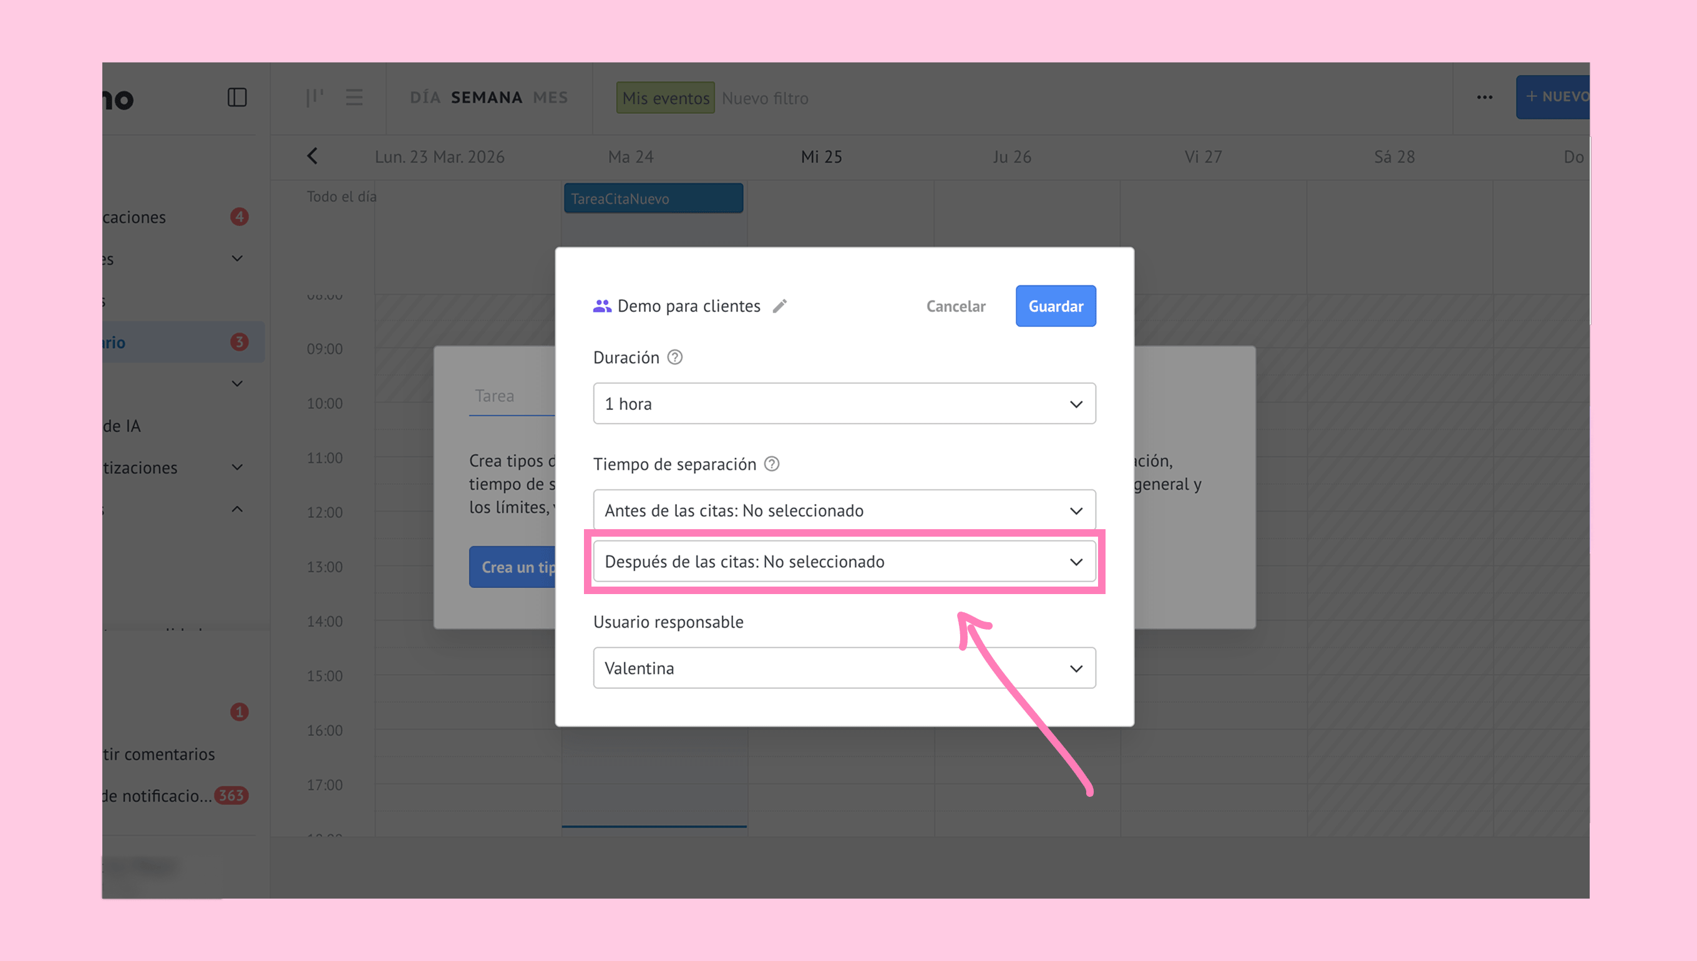Open Después de las citas dropdown

pyautogui.click(x=844, y=562)
